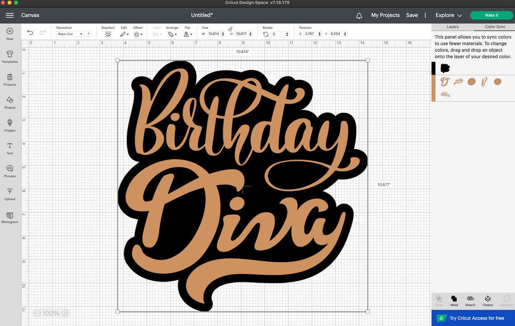
Task: Click the Deselect icon in toolbar
Action: 108,33
